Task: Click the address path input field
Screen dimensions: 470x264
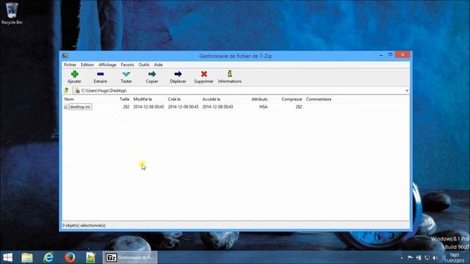Action: point(242,90)
